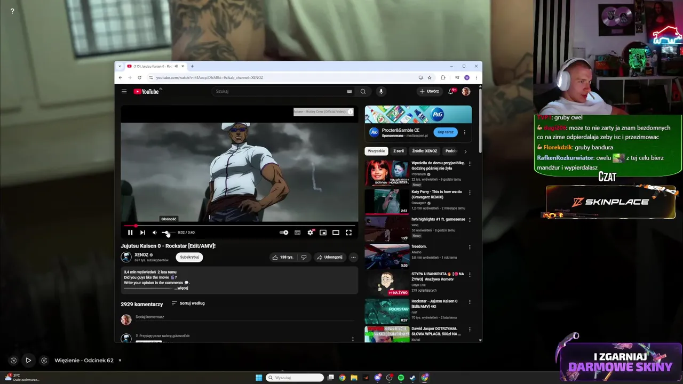Viewport: 683px width, 384px height.
Task: Open the YouTube hamburger guide menu
Action: (124, 91)
